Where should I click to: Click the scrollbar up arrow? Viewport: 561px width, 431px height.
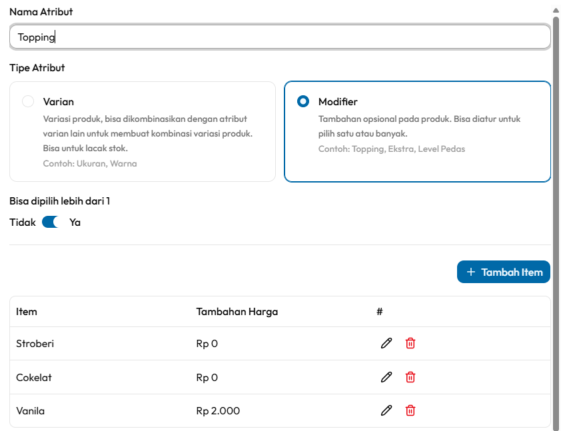point(556,11)
